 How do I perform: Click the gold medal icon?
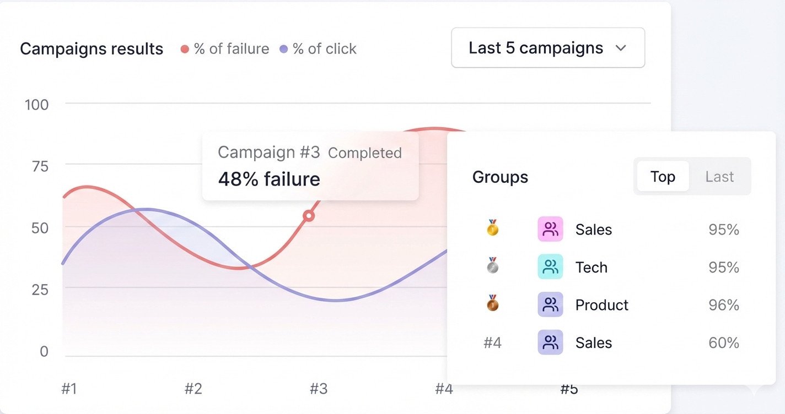coord(493,228)
